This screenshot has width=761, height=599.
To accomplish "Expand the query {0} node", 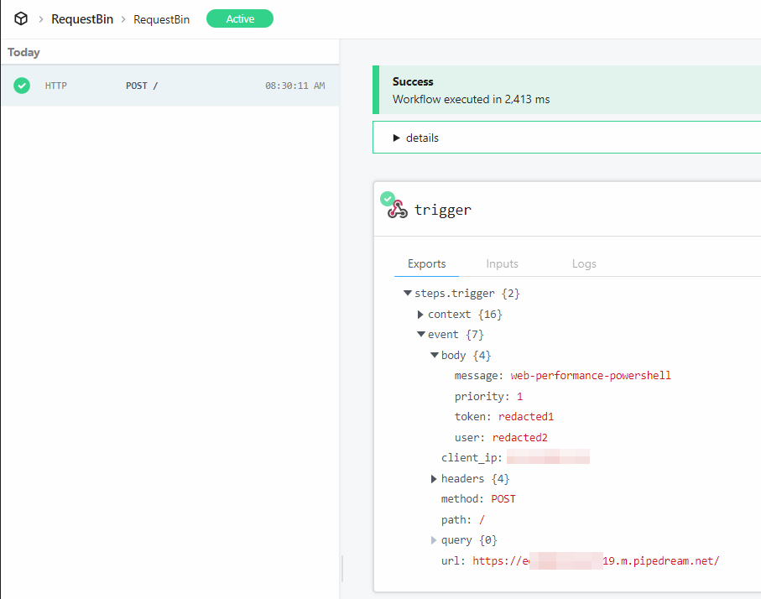I will click(434, 540).
